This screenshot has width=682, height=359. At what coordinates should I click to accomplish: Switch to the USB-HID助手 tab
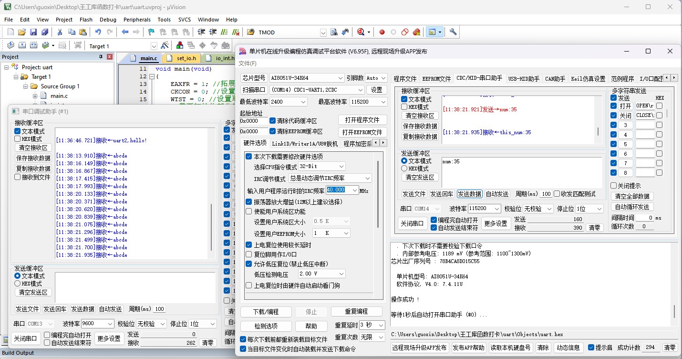coord(523,78)
